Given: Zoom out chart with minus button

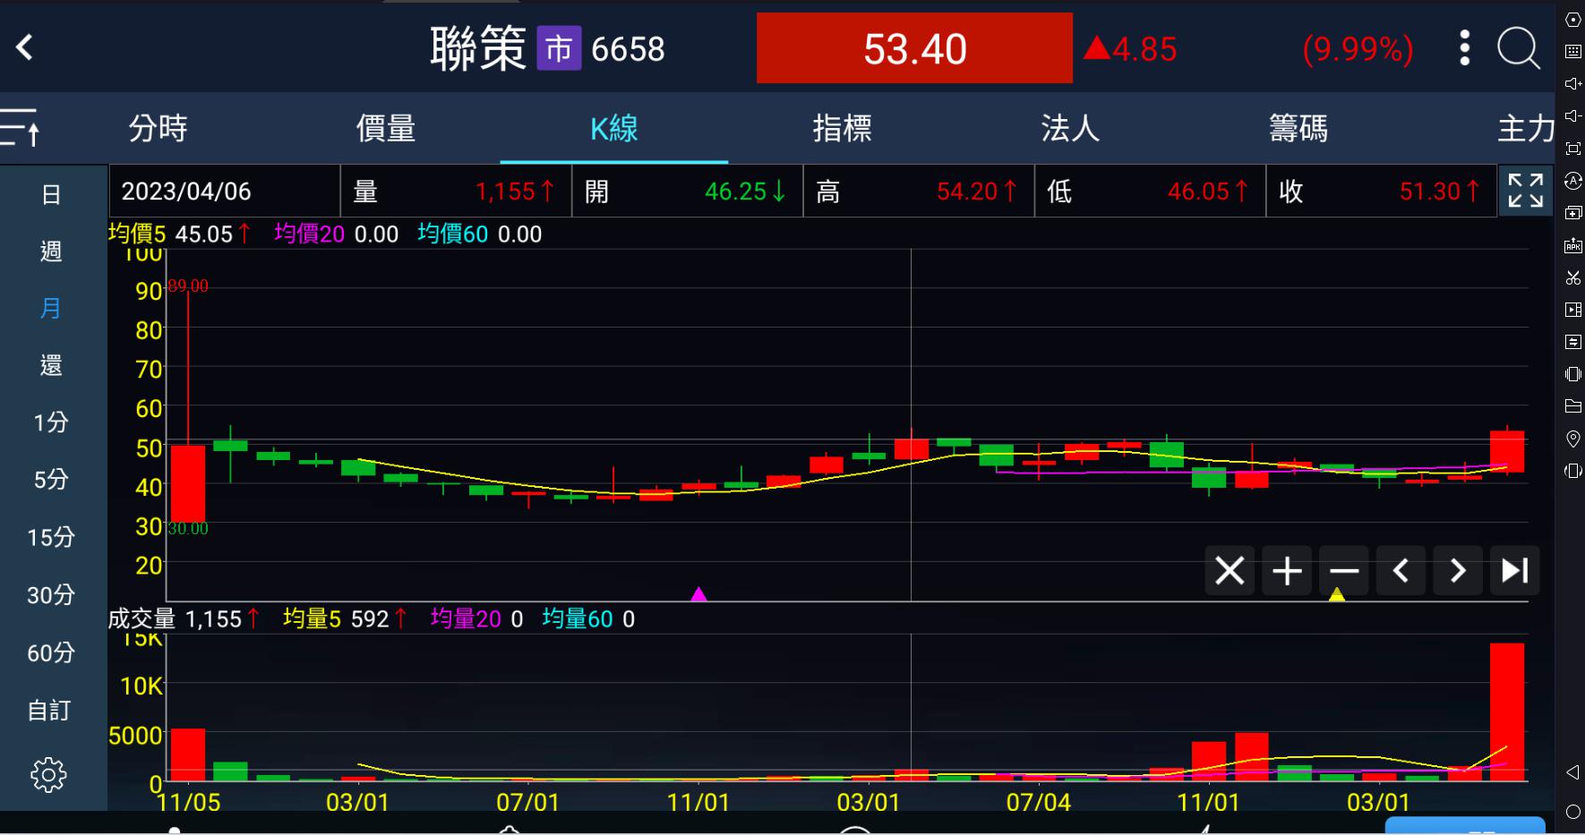Looking at the screenshot, I should click(1344, 570).
